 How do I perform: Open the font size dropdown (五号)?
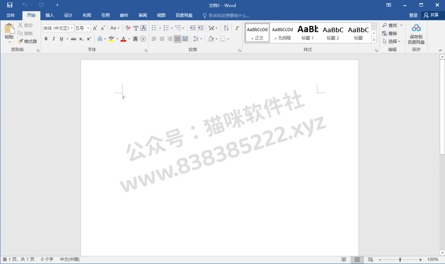tap(88, 28)
